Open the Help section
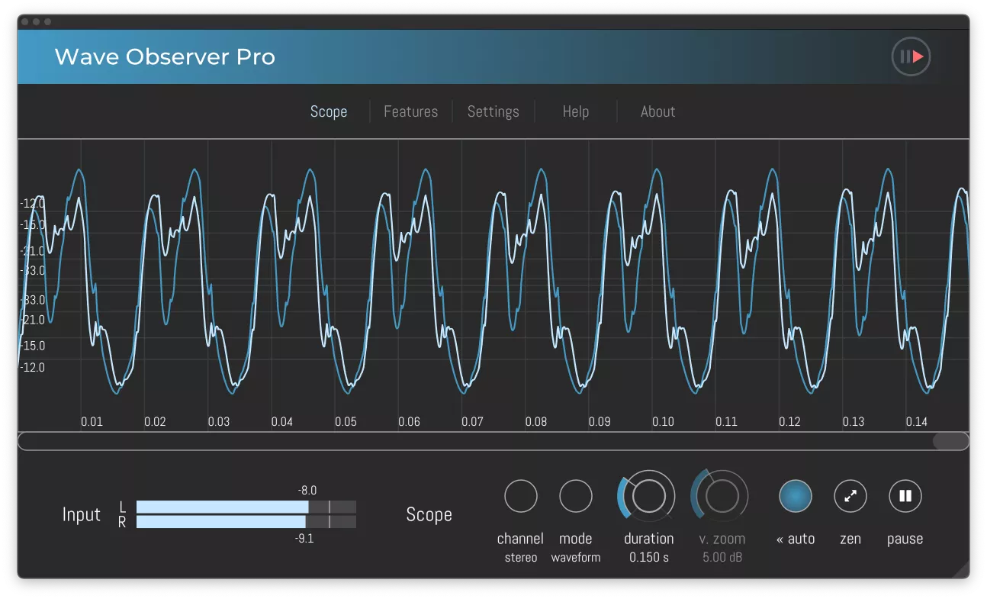The image size is (987, 599). (x=575, y=111)
